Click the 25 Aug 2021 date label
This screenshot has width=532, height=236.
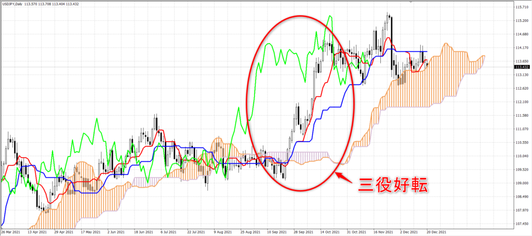point(248,232)
